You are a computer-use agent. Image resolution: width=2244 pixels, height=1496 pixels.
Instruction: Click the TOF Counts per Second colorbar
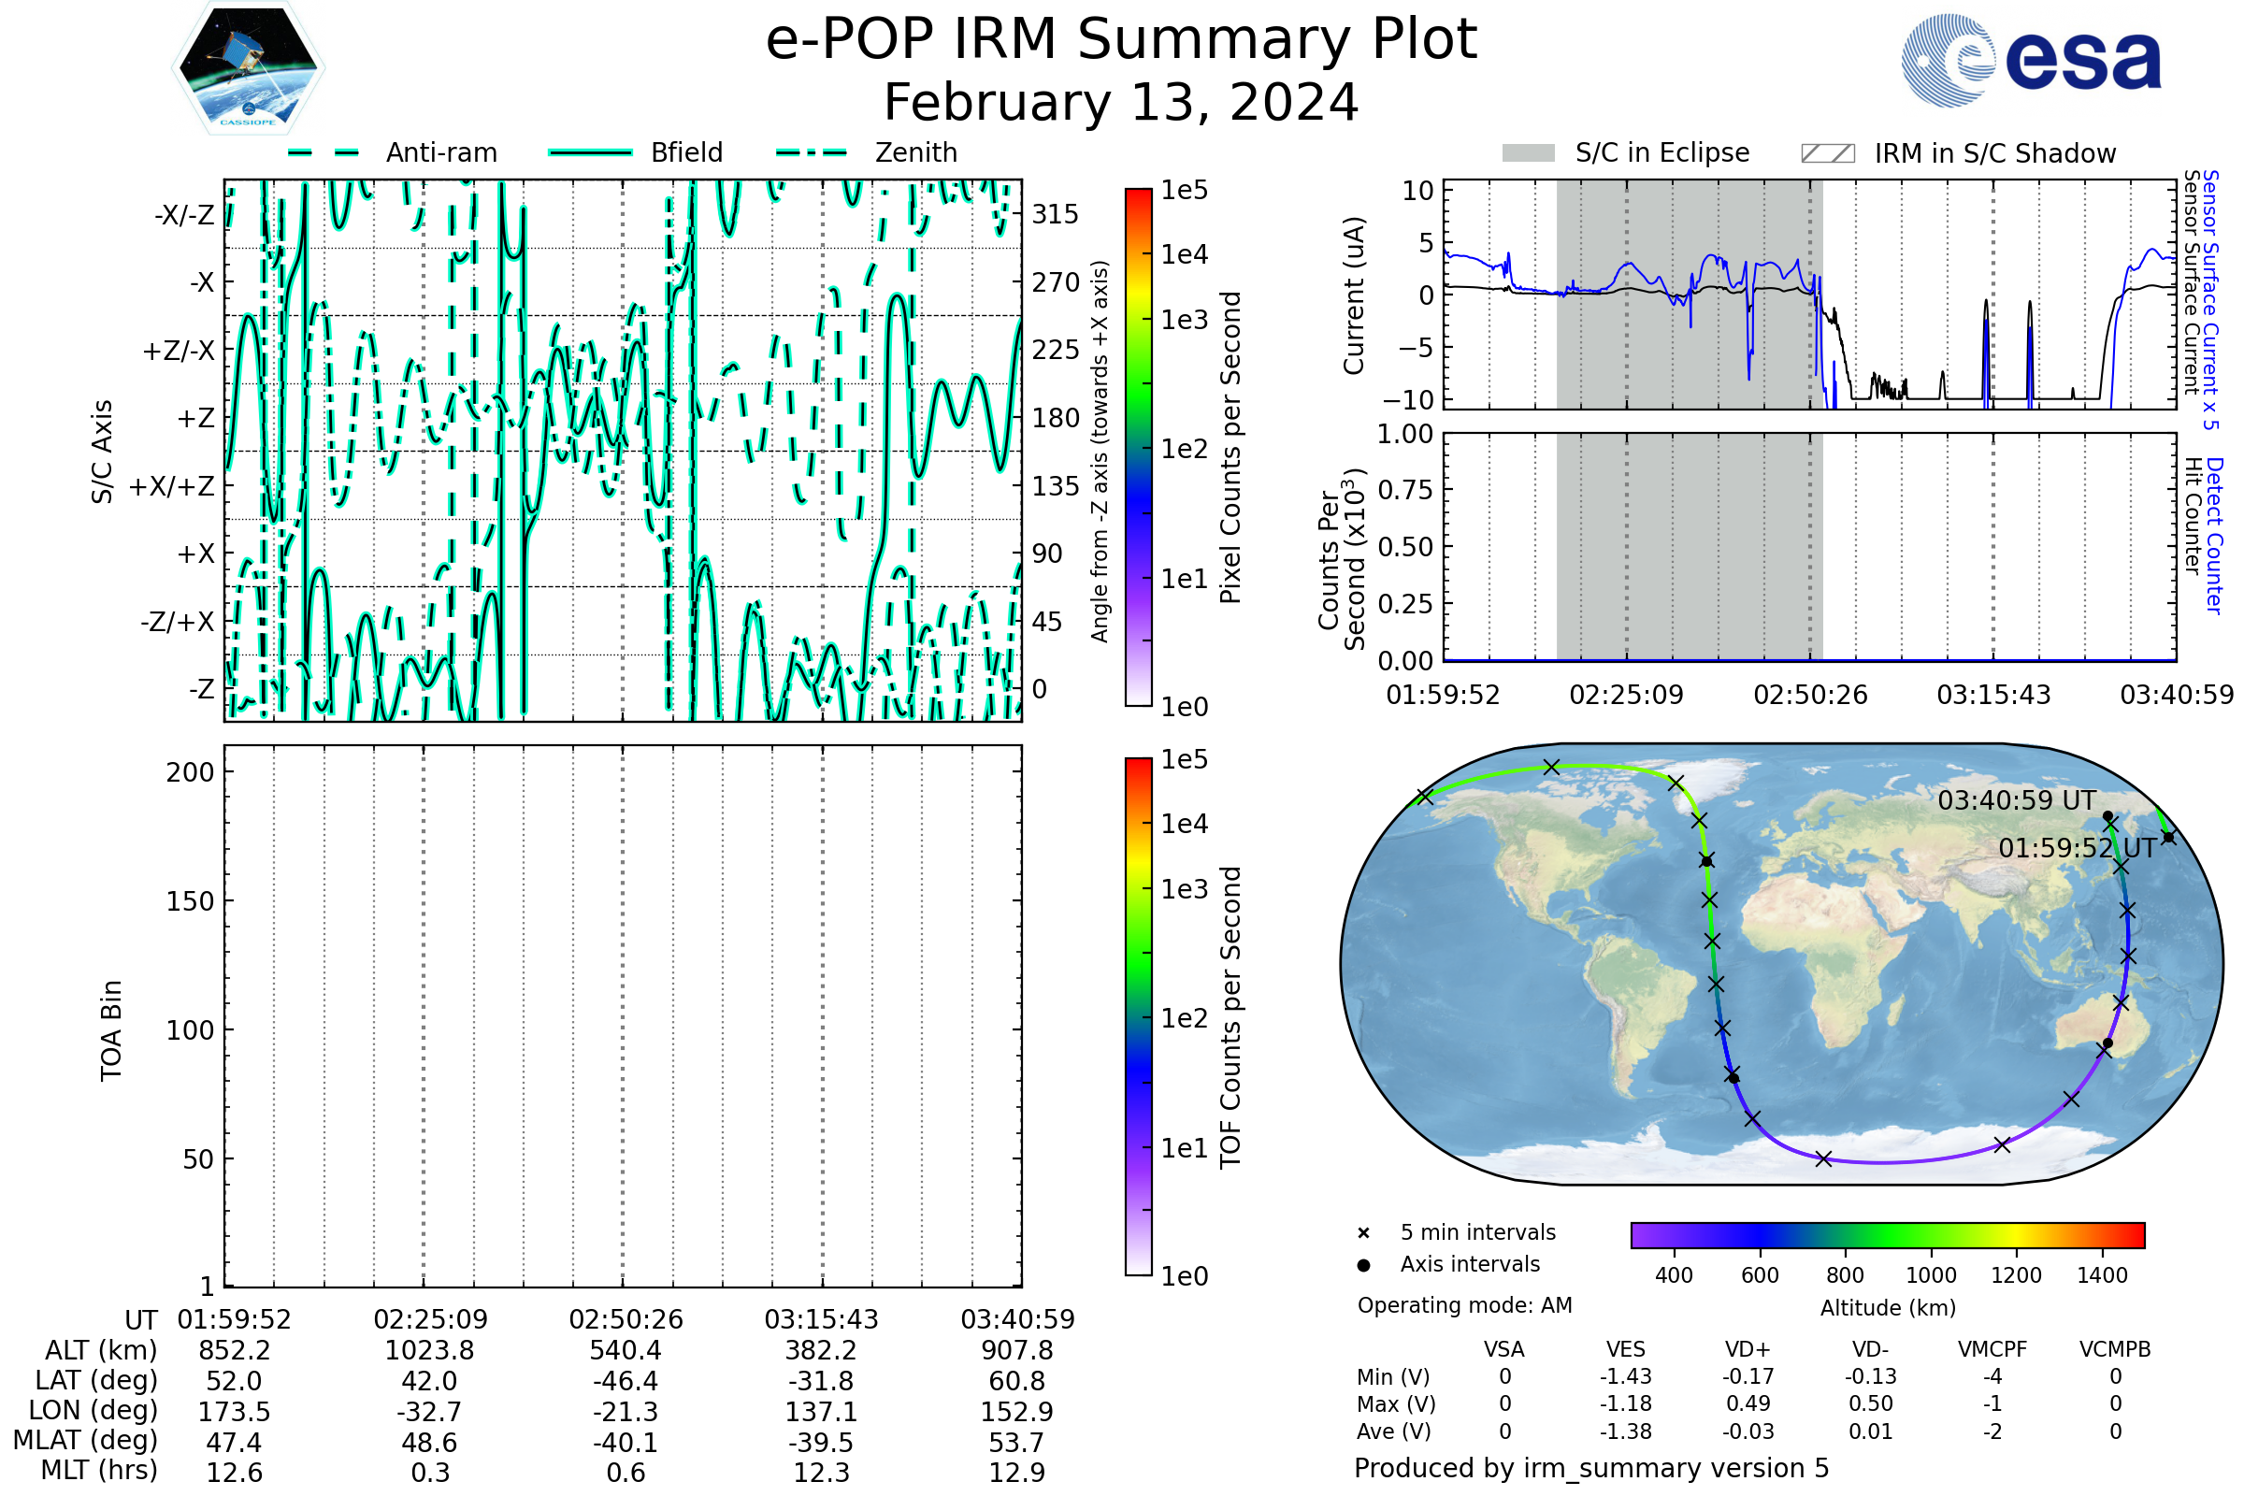(x=1138, y=1016)
